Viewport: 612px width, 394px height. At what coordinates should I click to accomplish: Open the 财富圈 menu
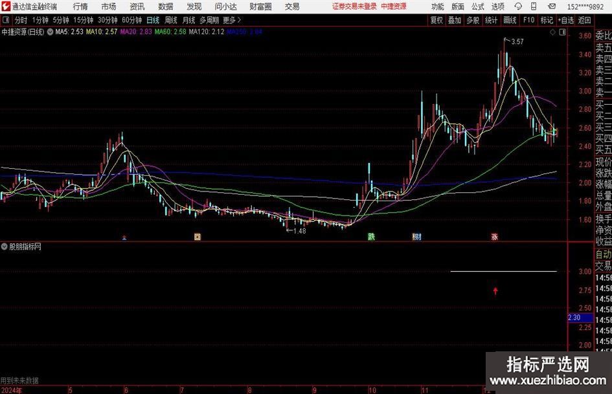click(x=260, y=6)
